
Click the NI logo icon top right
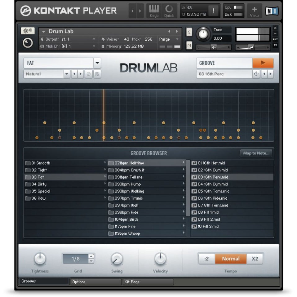pos(272,10)
